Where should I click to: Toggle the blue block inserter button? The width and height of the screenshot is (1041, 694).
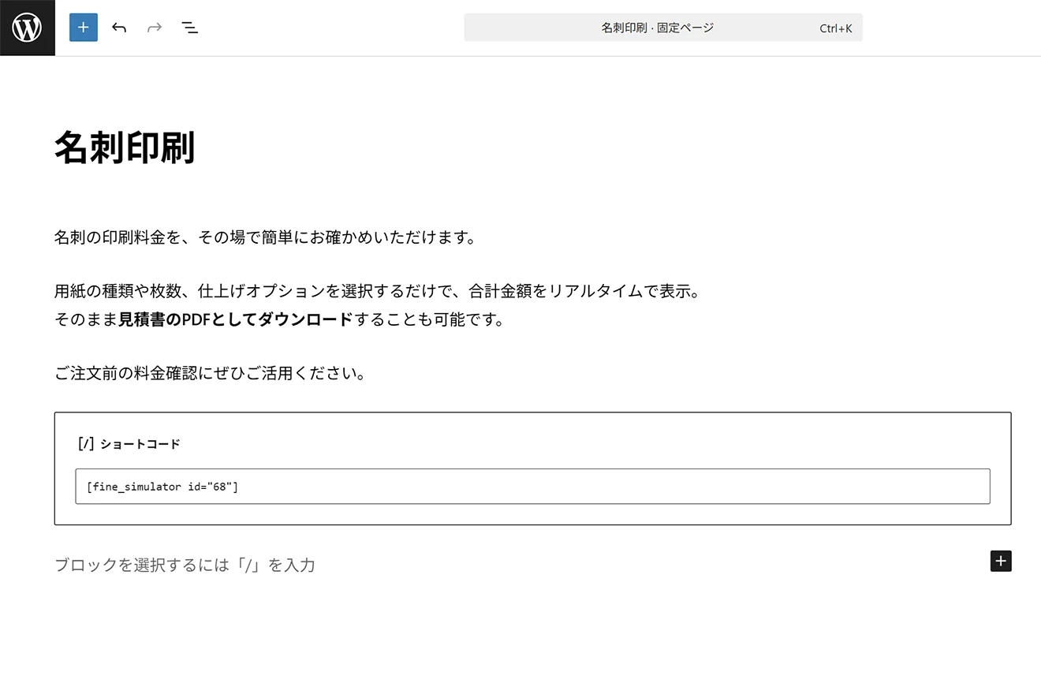coord(84,28)
